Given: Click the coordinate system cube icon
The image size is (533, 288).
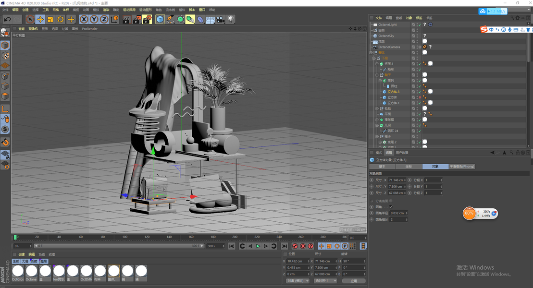Looking at the screenshot, I should click(114, 19).
